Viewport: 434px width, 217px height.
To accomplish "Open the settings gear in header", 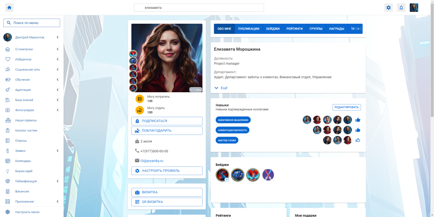I will click(x=388, y=8).
